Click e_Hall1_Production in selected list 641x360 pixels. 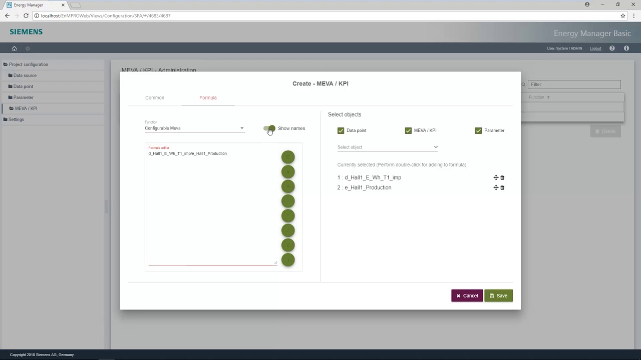(x=368, y=187)
